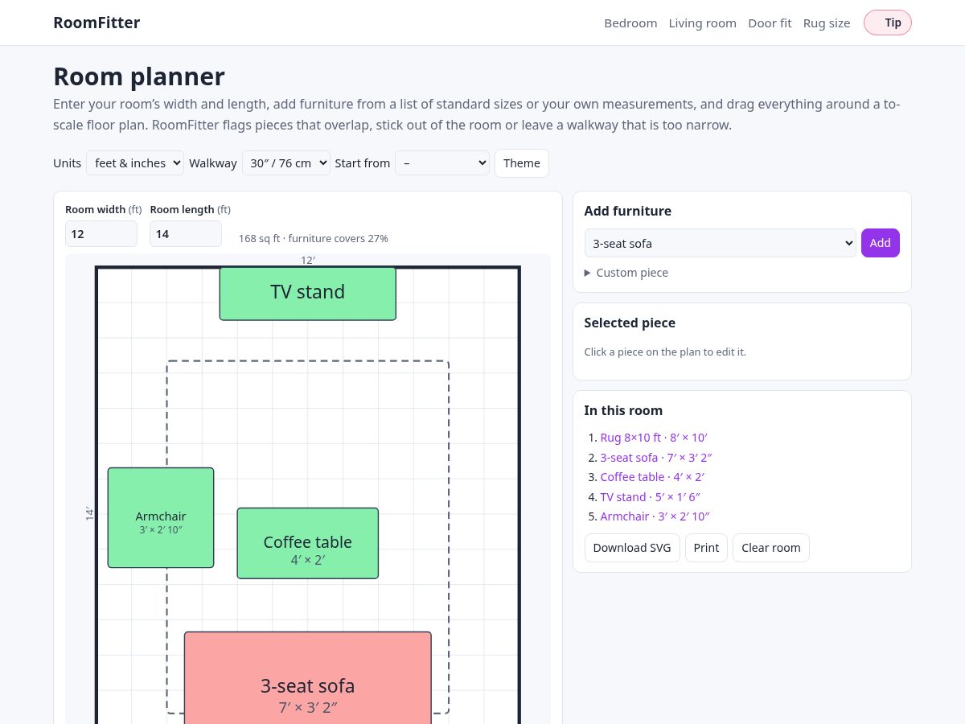Click the 'Add furniture' heading

(627, 211)
